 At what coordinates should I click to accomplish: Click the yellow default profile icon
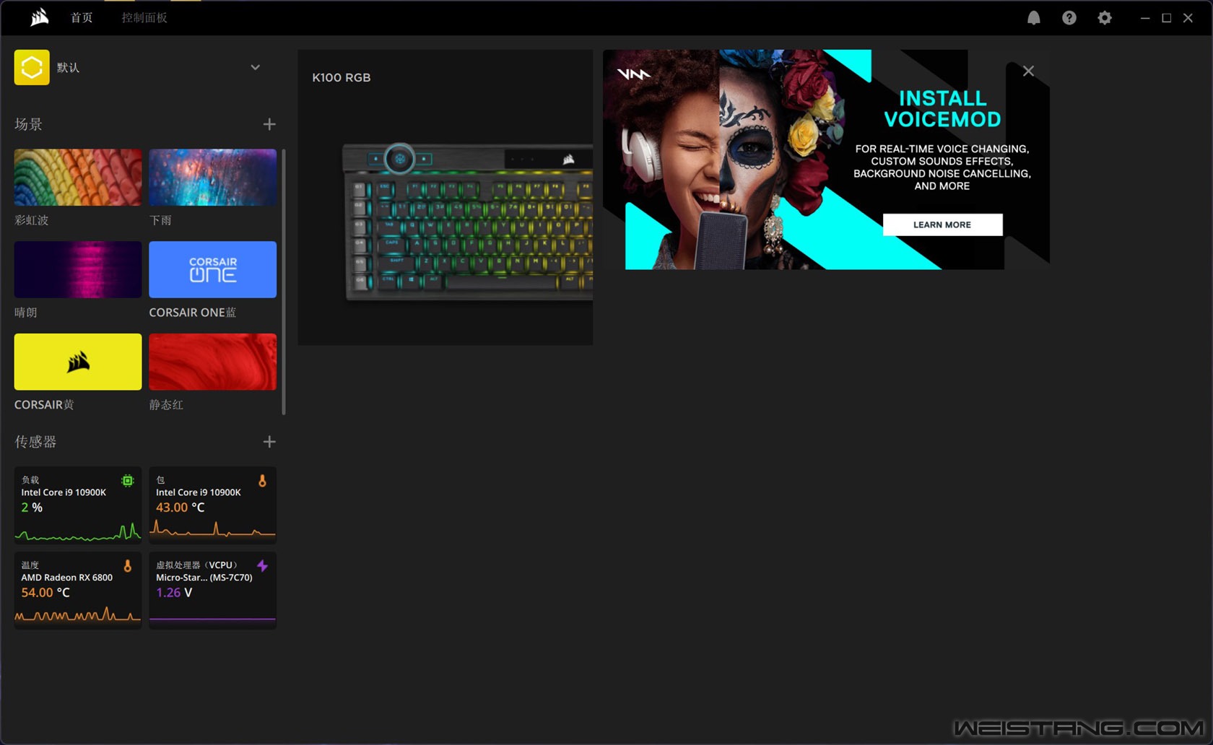click(x=32, y=67)
